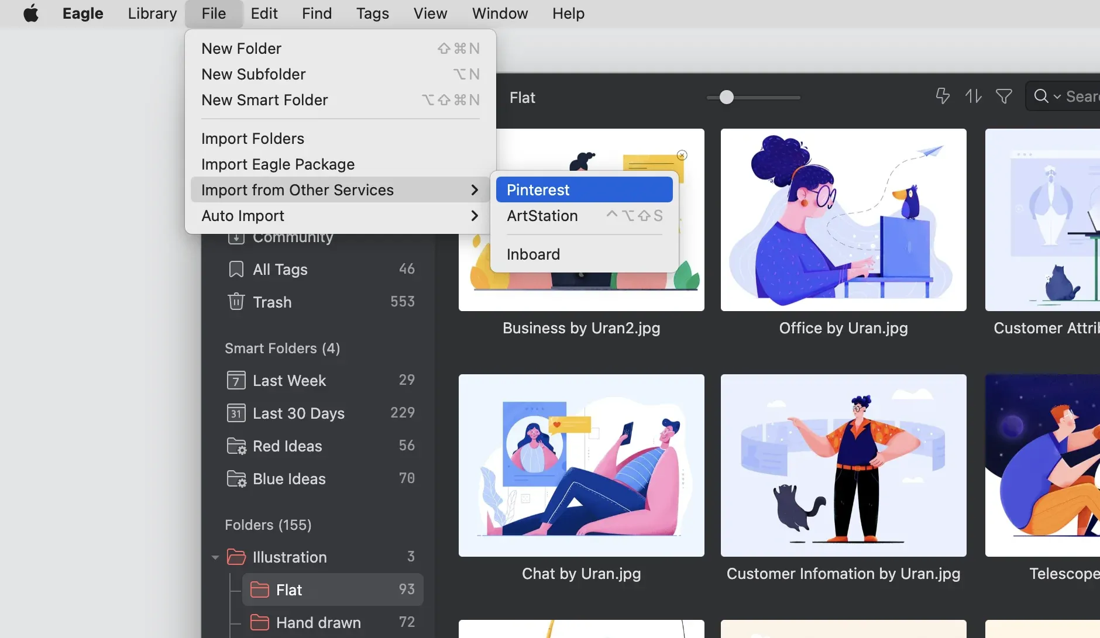This screenshot has height=638, width=1100.
Task: Choose Inboard import option
Action: point(585,254)
